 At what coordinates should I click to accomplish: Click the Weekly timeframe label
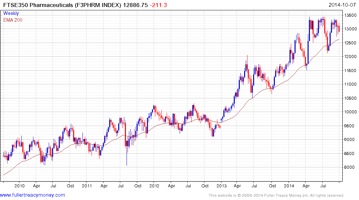click(x=11, y=13)
